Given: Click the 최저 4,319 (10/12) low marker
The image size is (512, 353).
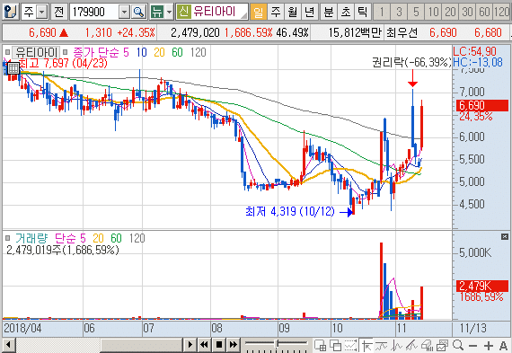Looking at the screenshot, I should pos(290,211).
